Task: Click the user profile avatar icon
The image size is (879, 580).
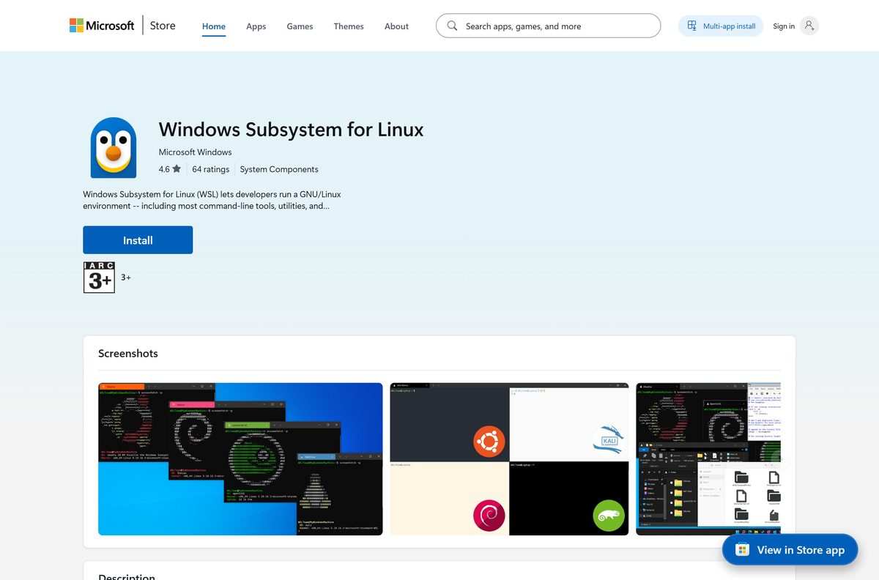Action: pyautogui.click(x=809, y=26)
